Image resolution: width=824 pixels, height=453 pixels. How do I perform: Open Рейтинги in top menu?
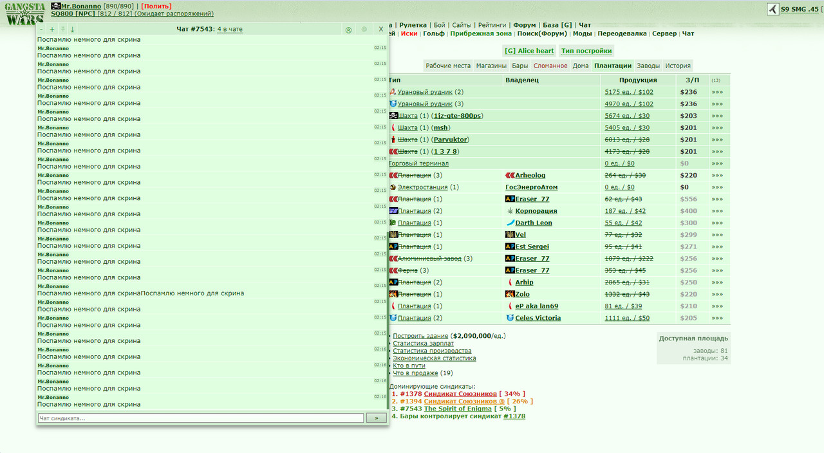[x=492, y=25]
